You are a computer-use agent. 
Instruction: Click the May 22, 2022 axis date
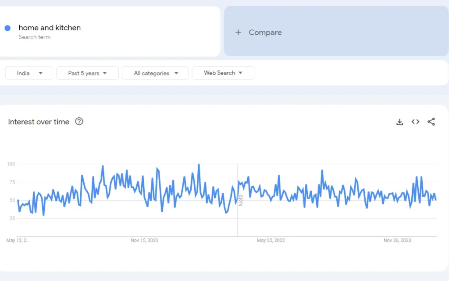tap(271, 241)
